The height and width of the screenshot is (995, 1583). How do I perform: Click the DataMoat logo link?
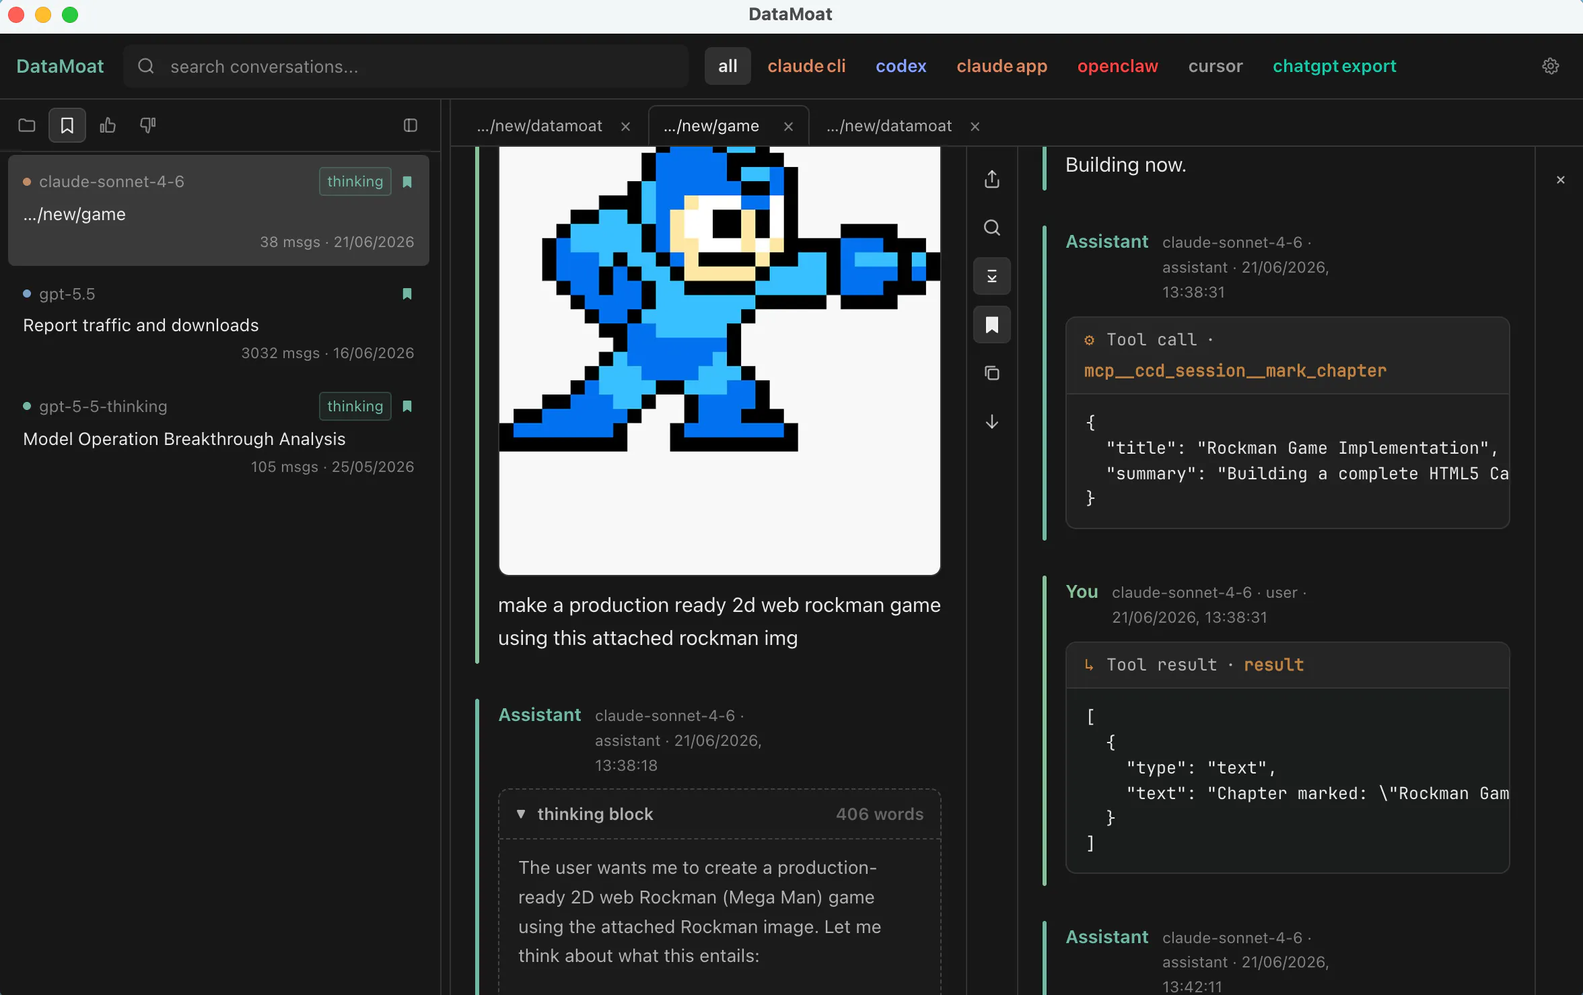point(60,66)
